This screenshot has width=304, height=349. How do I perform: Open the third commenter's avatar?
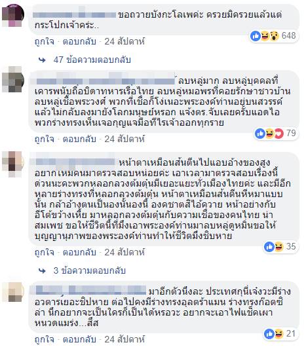click(x=13, y=164)
